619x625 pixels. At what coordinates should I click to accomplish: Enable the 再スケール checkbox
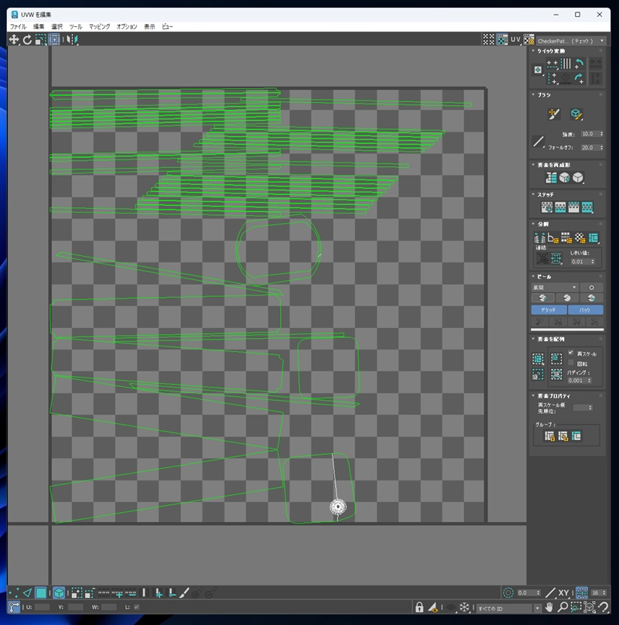point(571,353)
